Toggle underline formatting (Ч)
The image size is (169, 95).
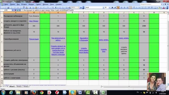coord(118,8)
